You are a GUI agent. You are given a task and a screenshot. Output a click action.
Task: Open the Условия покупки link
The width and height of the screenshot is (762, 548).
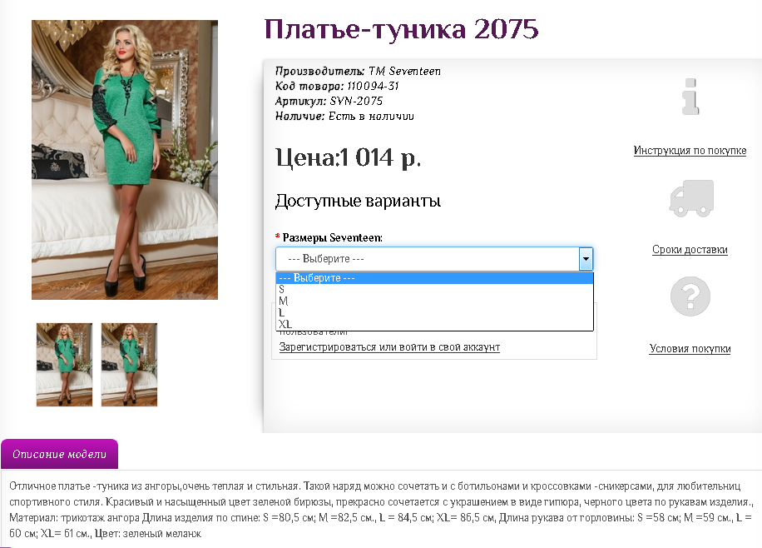(690, 349)
